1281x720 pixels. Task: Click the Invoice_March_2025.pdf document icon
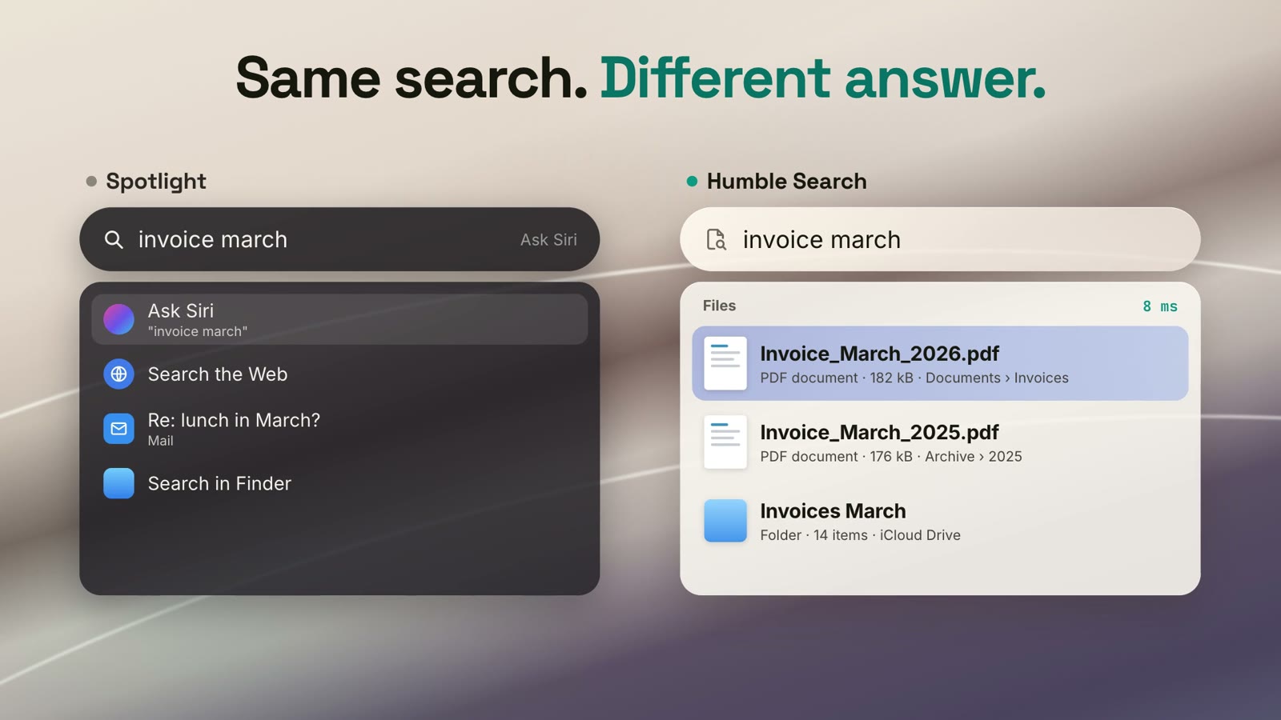click(x=725, y=442)
